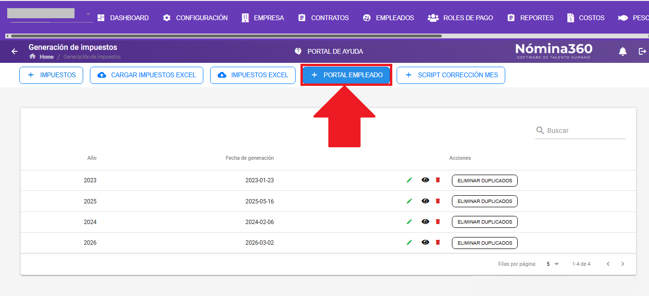Click the Nómina360 logo

[x=554, y=51]
